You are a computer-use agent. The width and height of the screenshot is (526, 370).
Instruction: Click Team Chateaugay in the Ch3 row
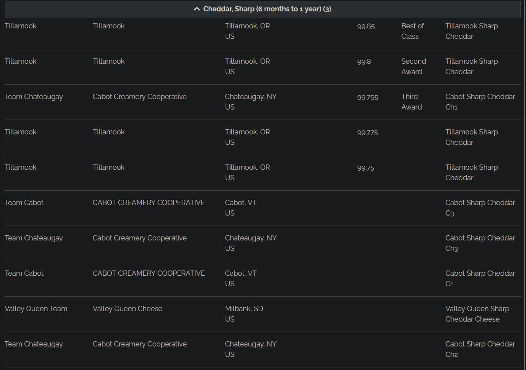pos(34,238)
